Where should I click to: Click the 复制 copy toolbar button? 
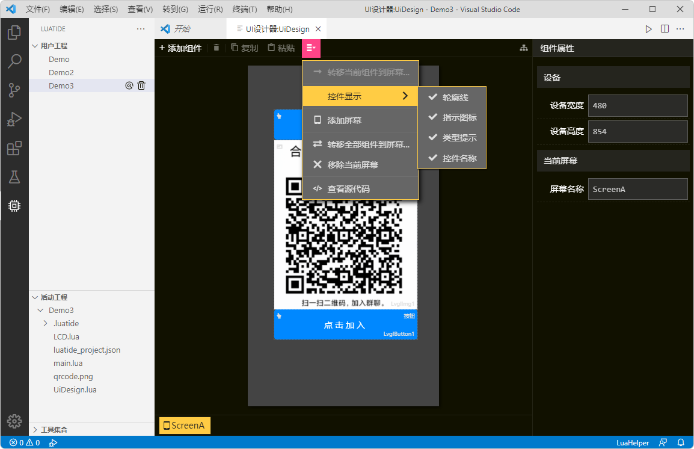click(244, 48)
